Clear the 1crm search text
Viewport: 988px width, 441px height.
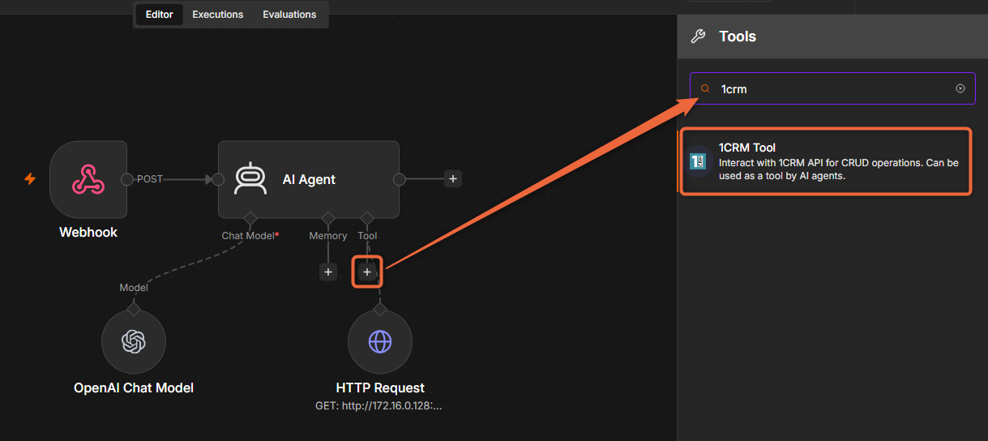[960, 88]
